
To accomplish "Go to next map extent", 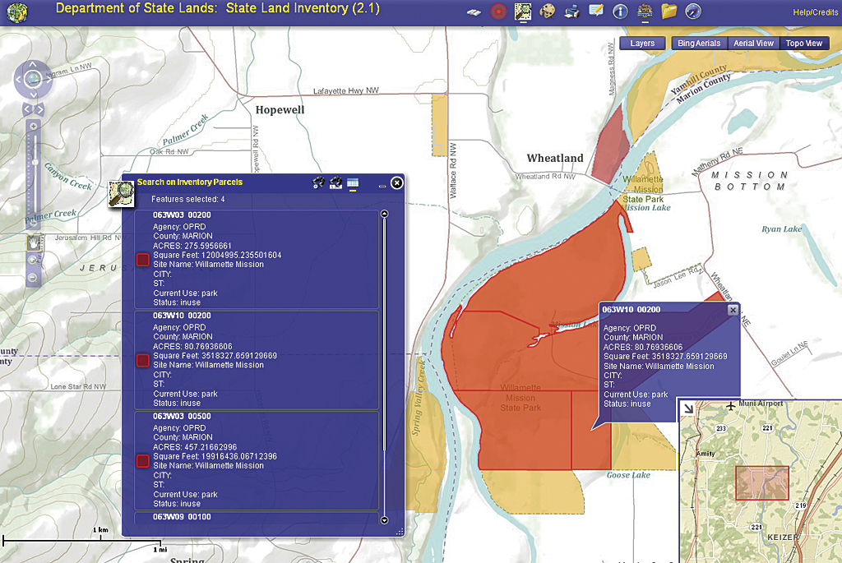I will pos(39,109).
